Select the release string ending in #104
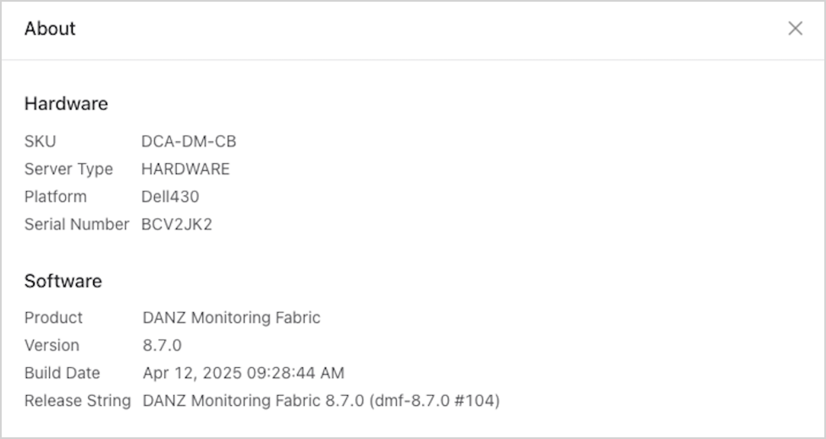The width and height of the screenshot is (826, 439). click(x=321, y=401)
